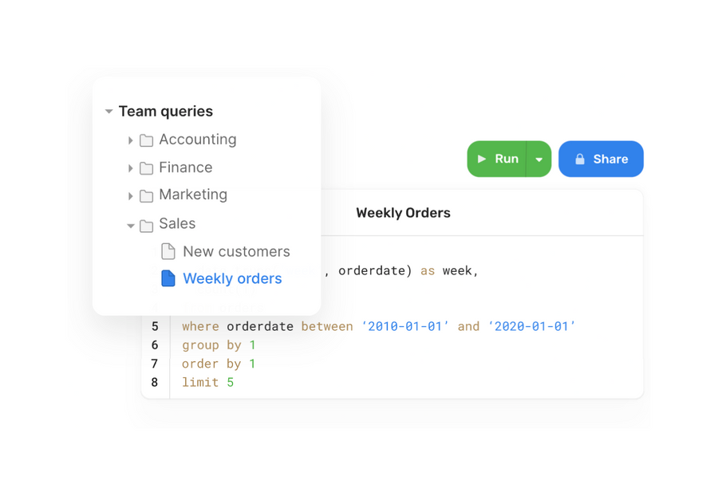
Task: Click the Finance folder icon
Action: click(x=147, y=167)
